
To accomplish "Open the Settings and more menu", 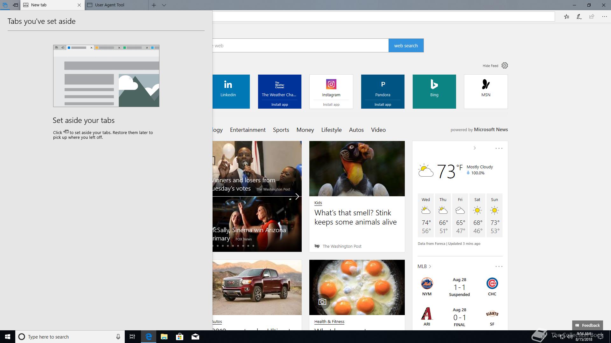I will [x=604, y=17].
